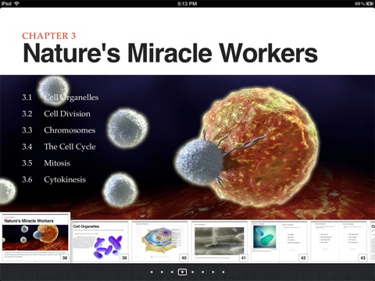This screenshot has height=281, width=375.
Task: Open the page 40 cell diagram thumbnail
Action: [160, 241]
